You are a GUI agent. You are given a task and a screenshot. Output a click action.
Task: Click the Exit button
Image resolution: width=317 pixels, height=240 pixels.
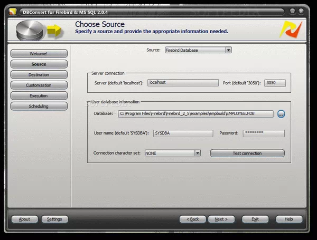click(255, 219)
